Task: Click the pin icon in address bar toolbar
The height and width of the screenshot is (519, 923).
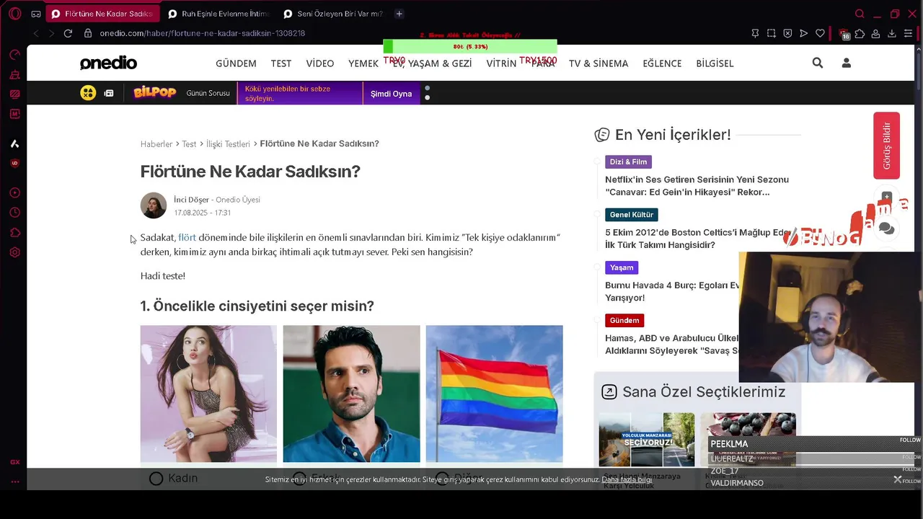Action: click(755, 33)
